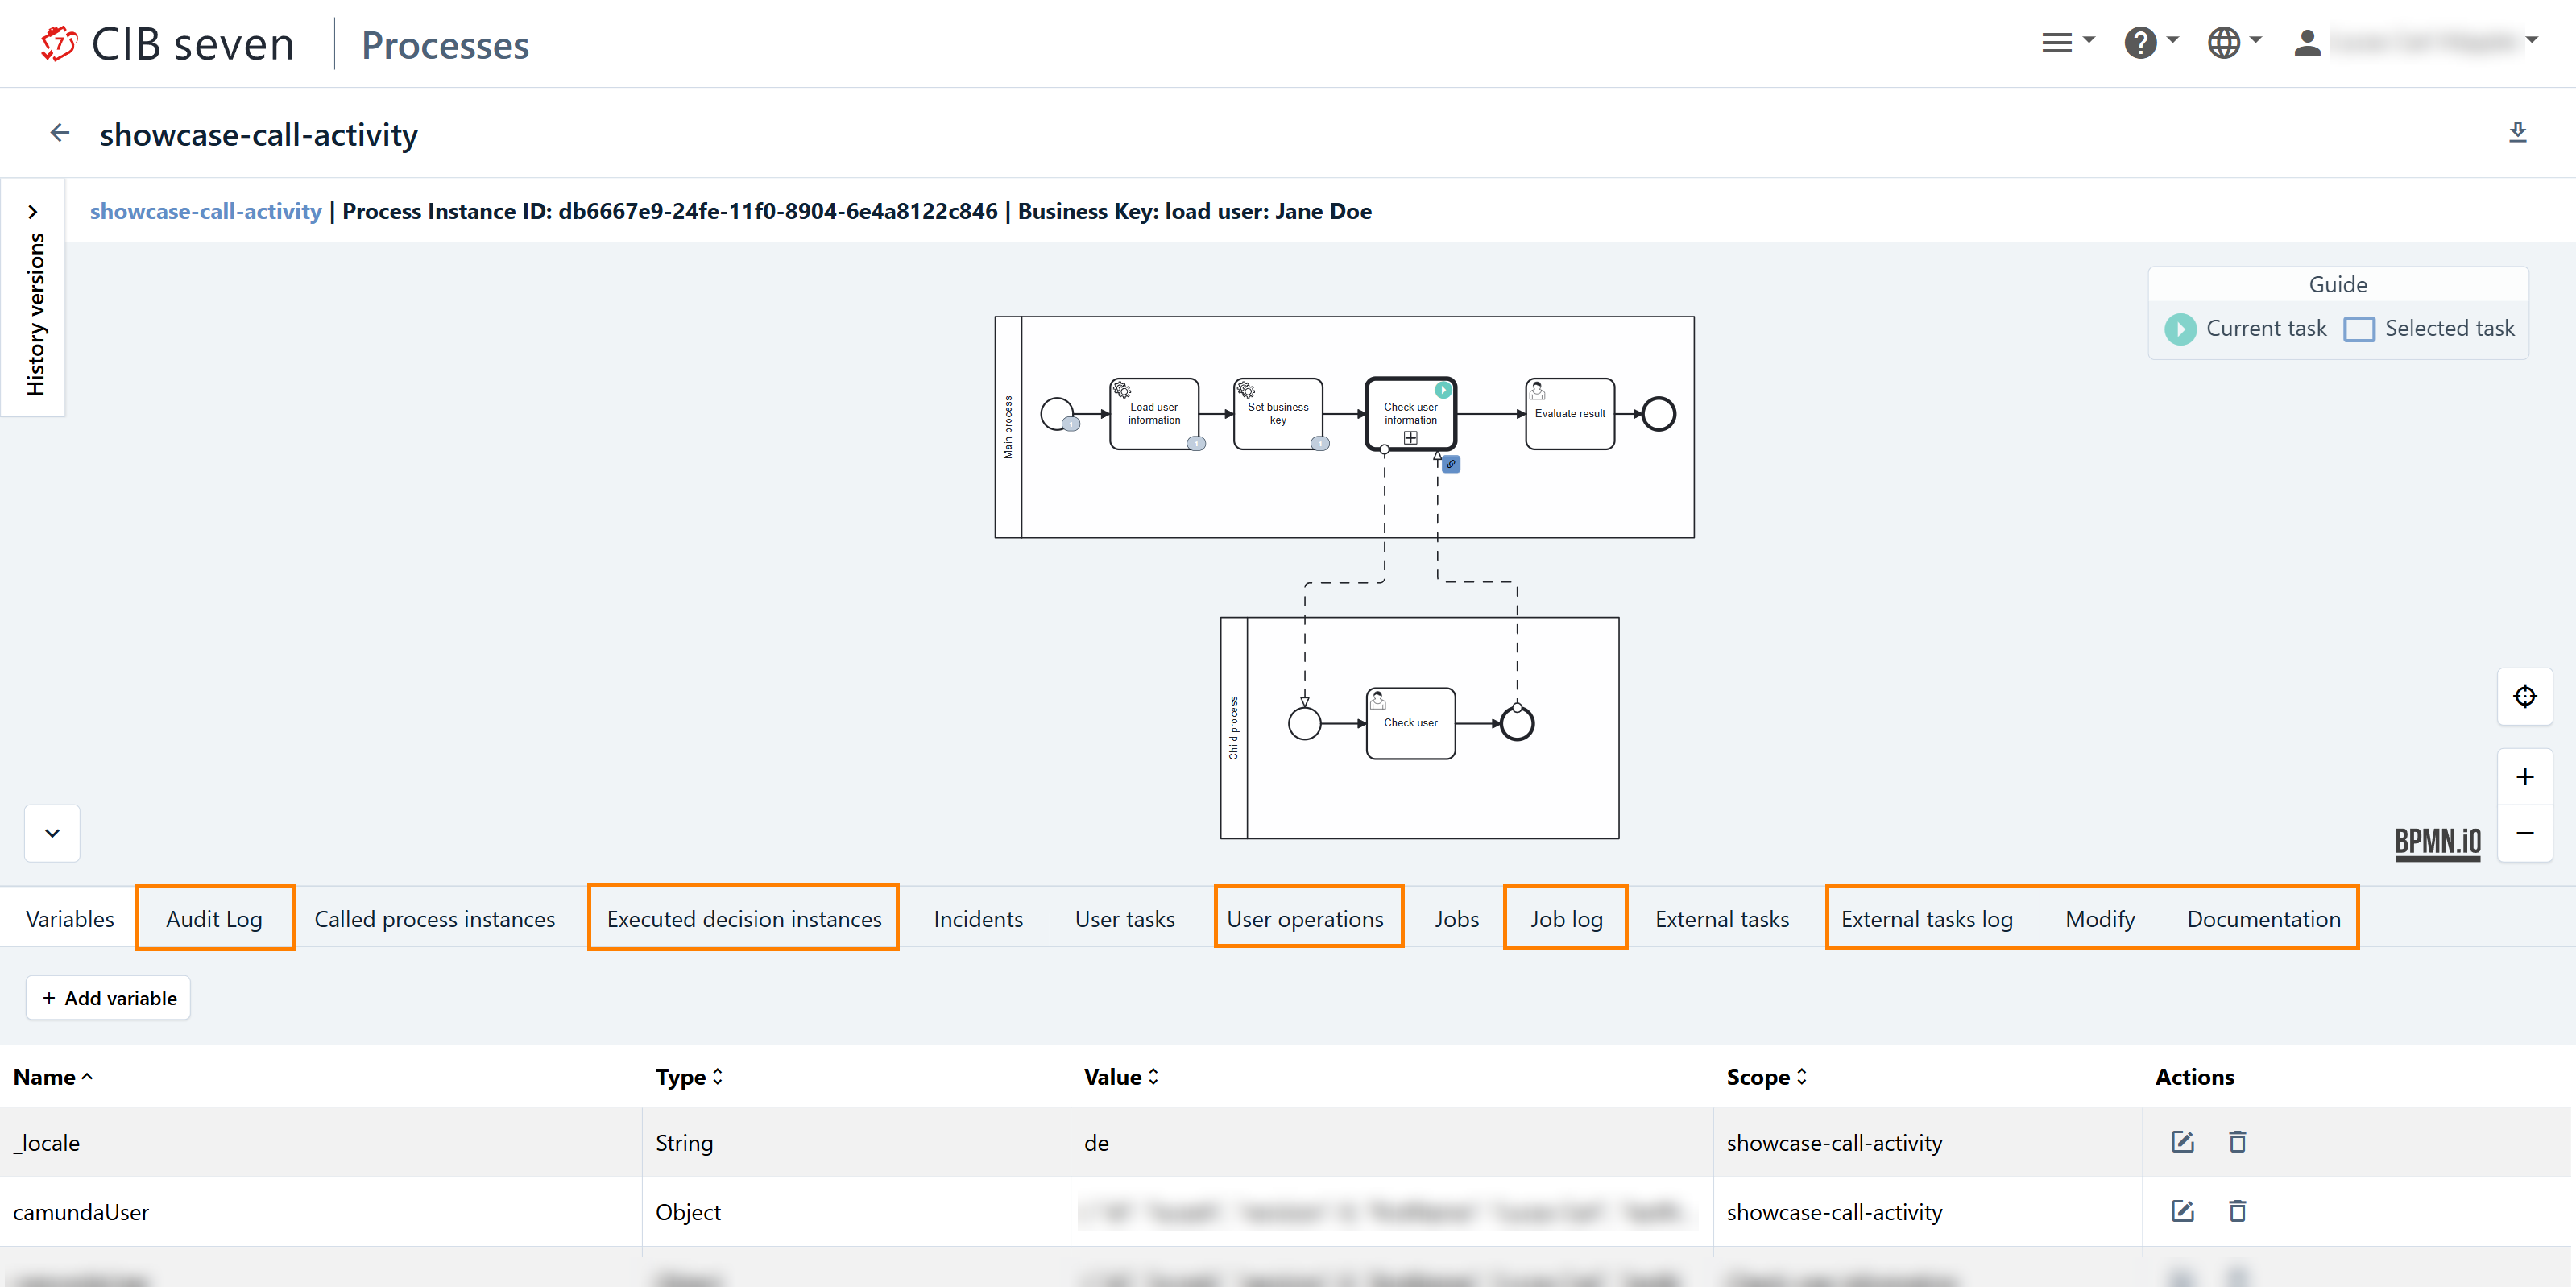Screen dimensions: 2576x1287
Task: Reset diagram view with crosshair icon
Action: tap(2524, 696)
